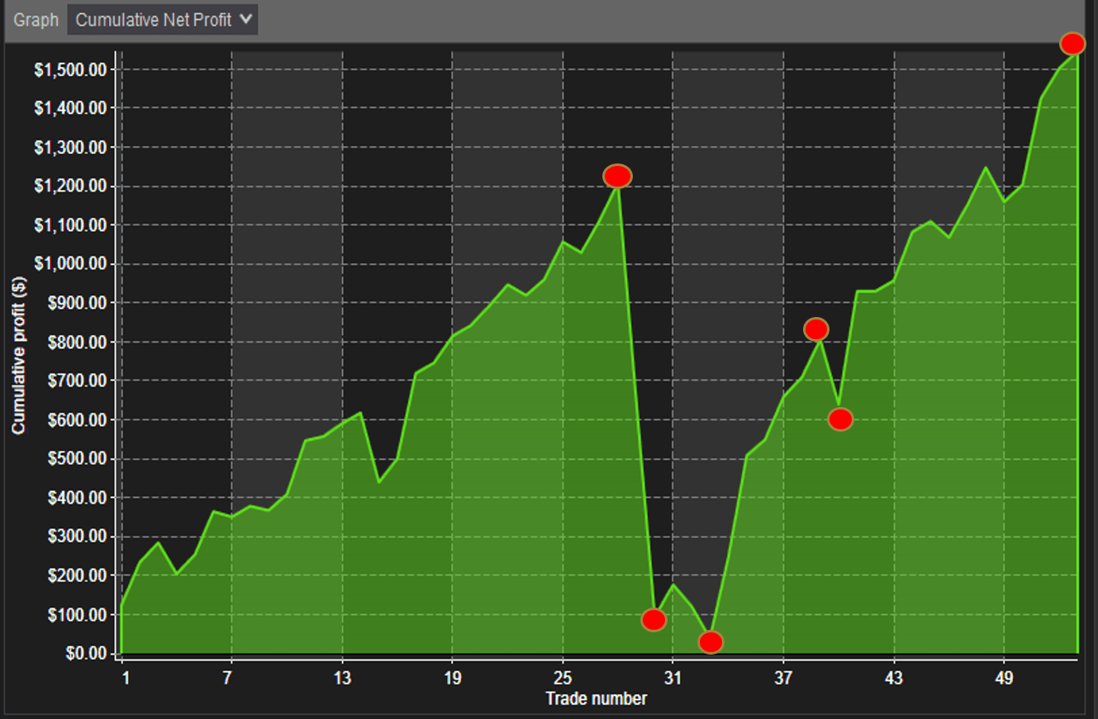This screenshot has height=719, width=1098.
Task: Click the "Graph" label text
Action: click(x=36, y=21)
